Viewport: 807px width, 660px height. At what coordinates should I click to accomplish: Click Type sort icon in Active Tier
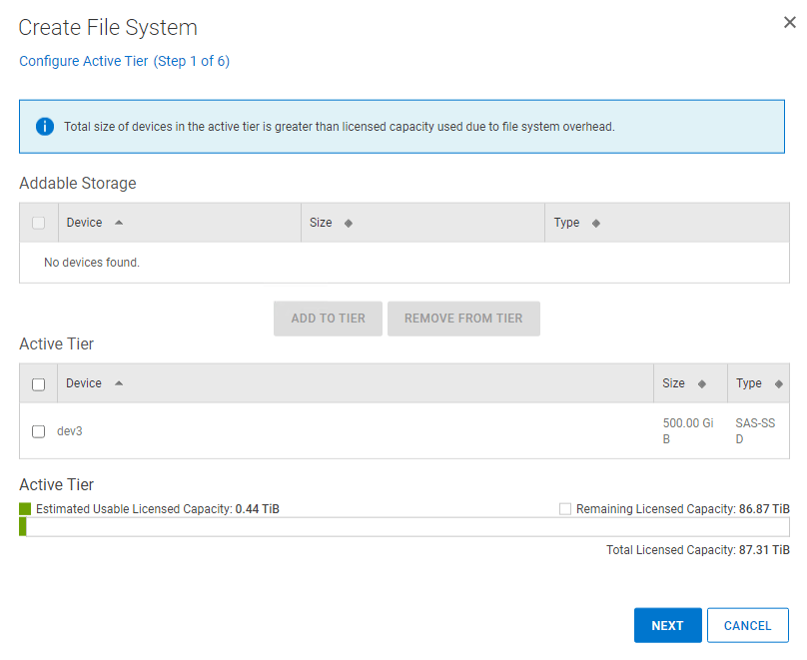point(778,383)
